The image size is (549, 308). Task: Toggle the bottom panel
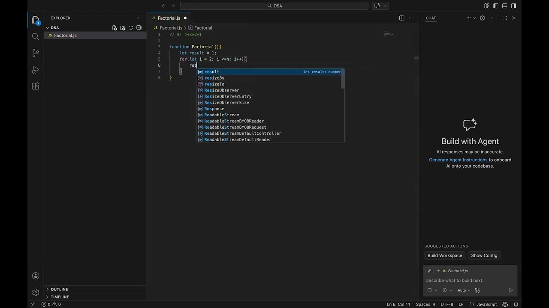pos(505,6)
